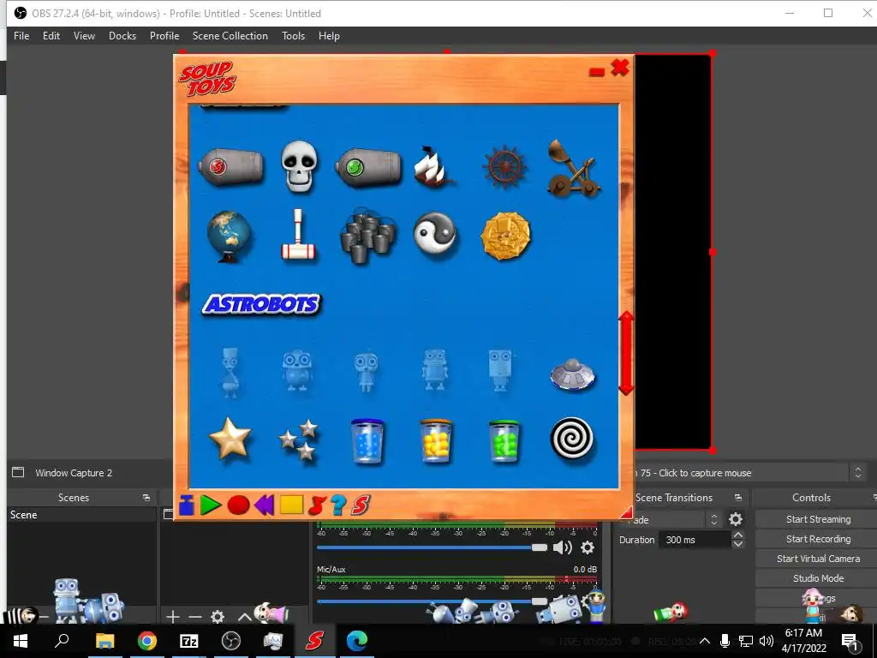Choose the yin-yang ball toy
Image resolution: width=877 pixels, height=658 pixels.
pyautogui.click(x=435, y=235)
